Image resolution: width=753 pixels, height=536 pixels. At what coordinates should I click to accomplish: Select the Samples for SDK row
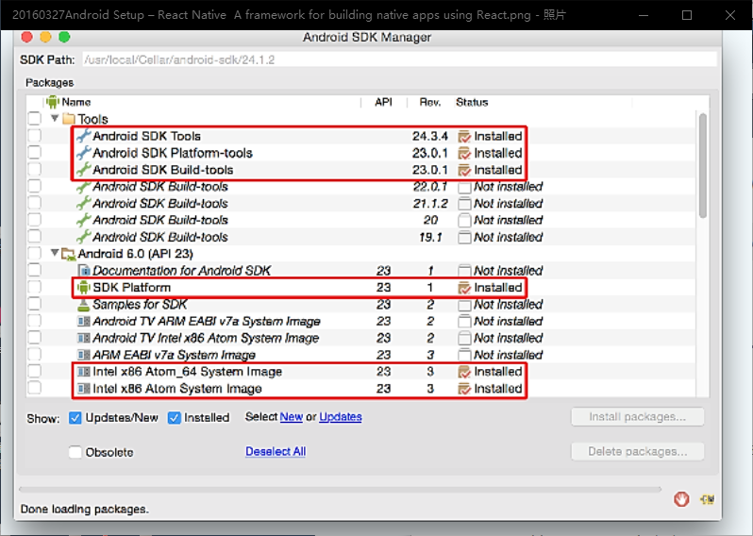(360, 305)
